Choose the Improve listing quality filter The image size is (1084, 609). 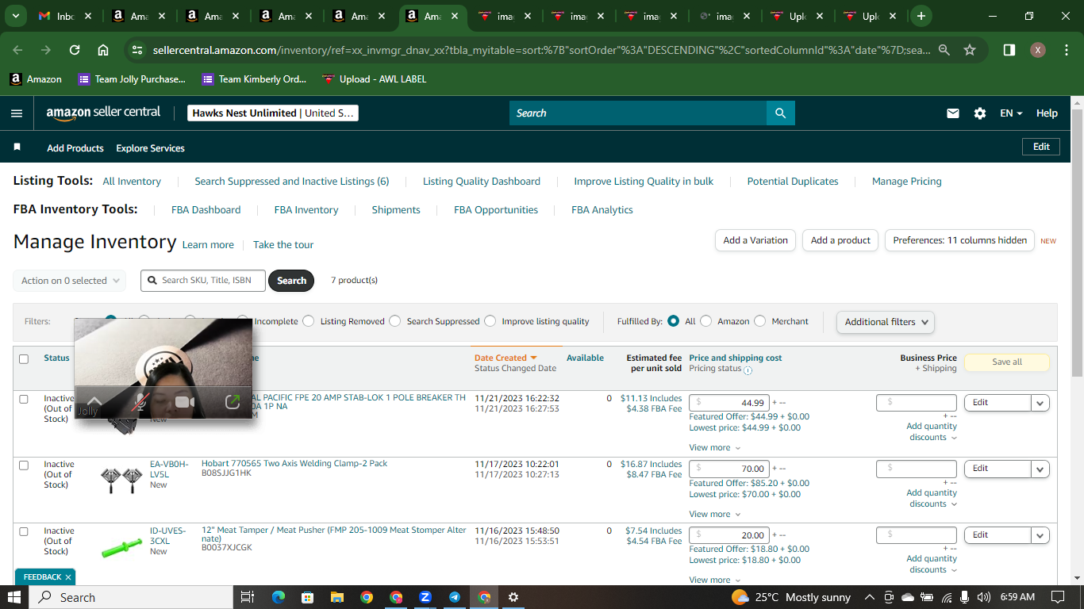tap(490, 321)
